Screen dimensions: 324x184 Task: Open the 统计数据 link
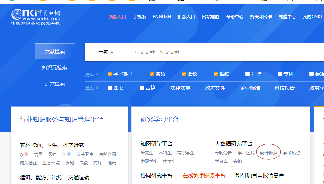[269, 153]
